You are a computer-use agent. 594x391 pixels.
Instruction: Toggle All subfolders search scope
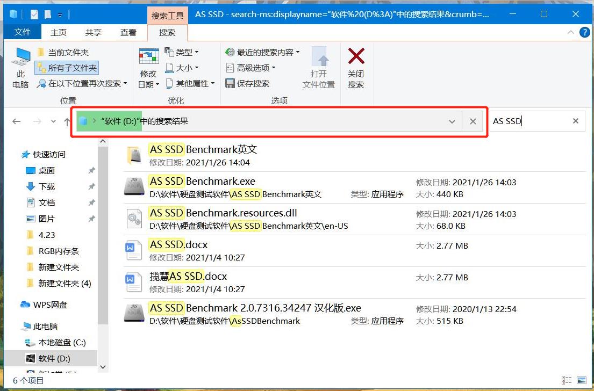67,68
